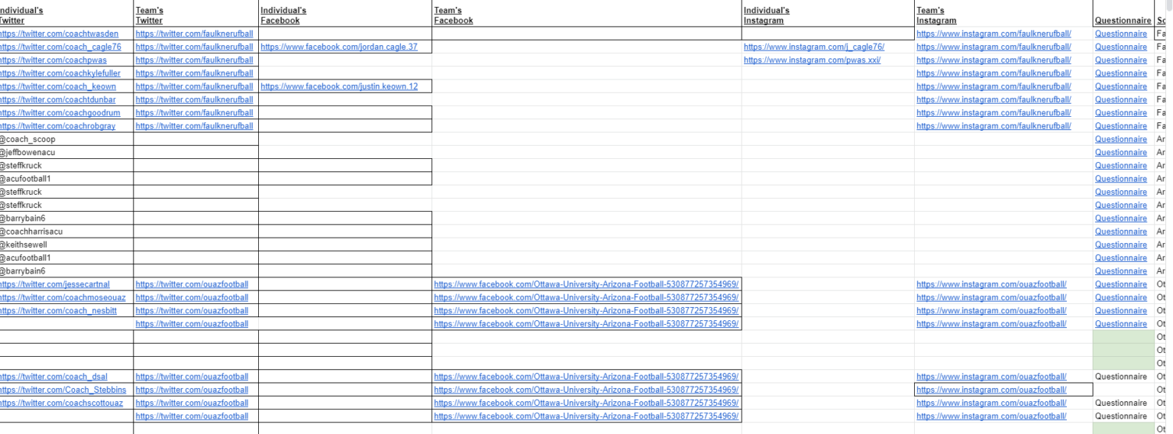The height and width of the screenshot is (434, 1173).
Task: Select the Questionnaire column header cell
Action: click(x=1123, y=15)
